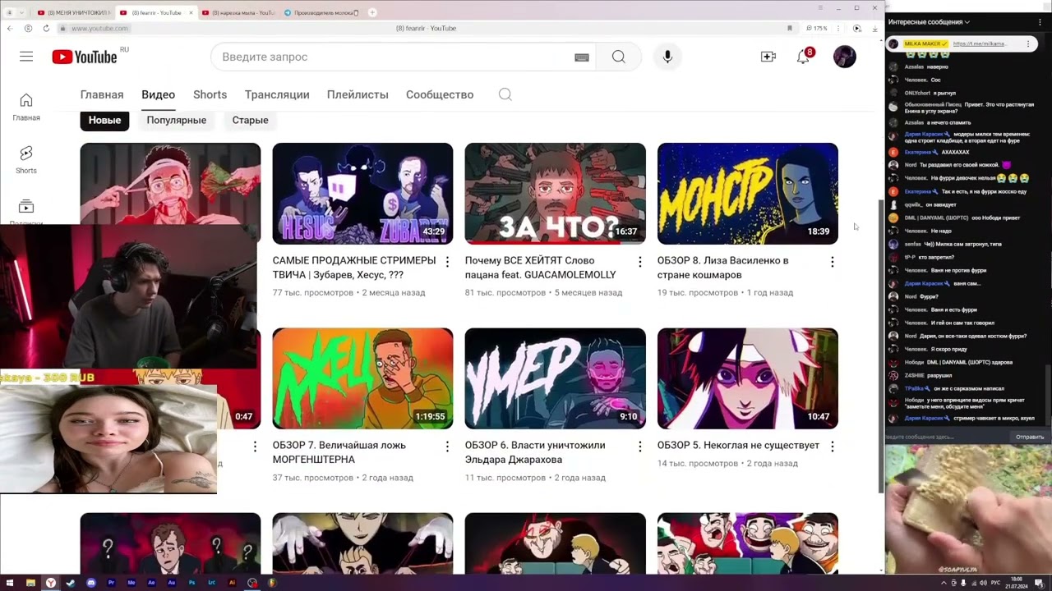The width and height of the screenshot is (1052, 591).
Task: Open video title ОБЗОР 5. Некоглая не существует
Action: pyautogui.click(x=738, y=445)
